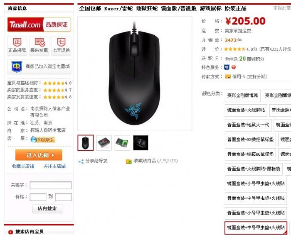Click the 七天退换 return policy icon
Viewport: 291px width, 235px height.
click(61, 42)
